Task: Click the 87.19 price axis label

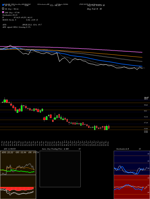Action: pyautogui.click(x=146, y=123)
